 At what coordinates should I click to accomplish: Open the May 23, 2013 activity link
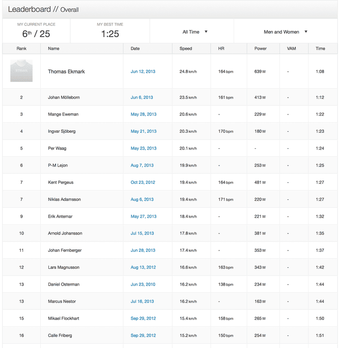point(144,148)
